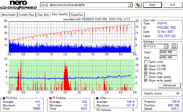Click the green refresh settings icon
The image size is (183, 112).
tap(174, 46)
